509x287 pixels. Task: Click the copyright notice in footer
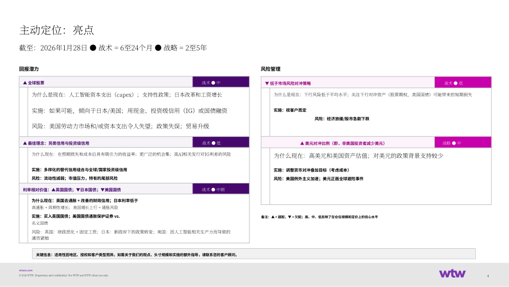[x=64, y=275]
